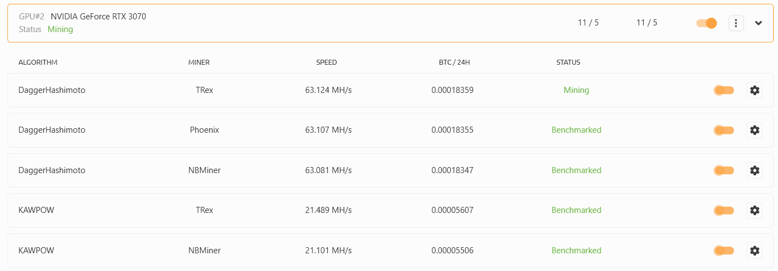Click the MINER column header
The height and width of the screenshot is (271, 778).
199,62
